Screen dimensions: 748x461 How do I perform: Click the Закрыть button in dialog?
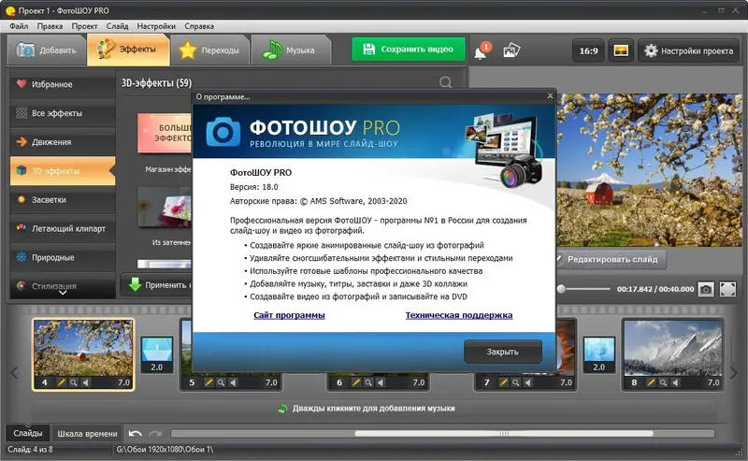coord(503,352)
